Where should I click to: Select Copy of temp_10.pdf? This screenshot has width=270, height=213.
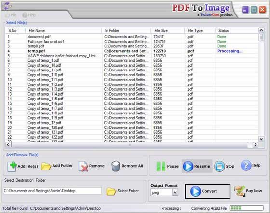point(132,65)
